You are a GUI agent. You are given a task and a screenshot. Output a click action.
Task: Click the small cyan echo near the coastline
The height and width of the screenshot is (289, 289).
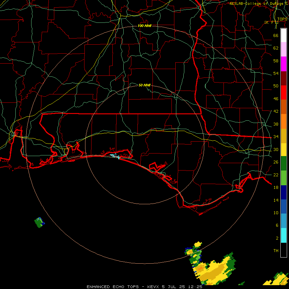115,156
